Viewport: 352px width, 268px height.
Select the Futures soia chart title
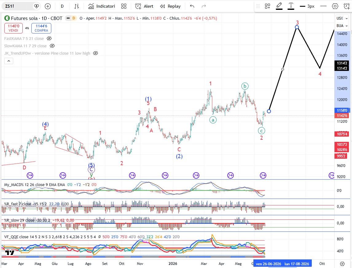tap(37, 18)
